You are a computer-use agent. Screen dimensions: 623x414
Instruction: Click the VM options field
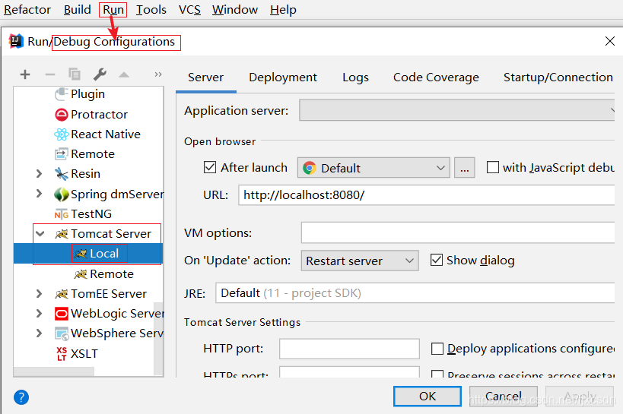coord(458,232)
